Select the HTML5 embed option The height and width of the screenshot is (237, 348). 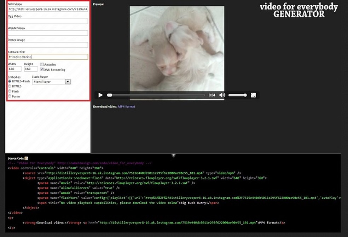[x=10, y=86]
